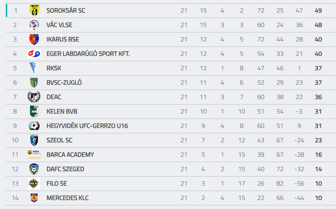The width and height of the screenshot is (336, 209).
Task: Open the BARCA ACADEMY team name
Action: point(70,155)
